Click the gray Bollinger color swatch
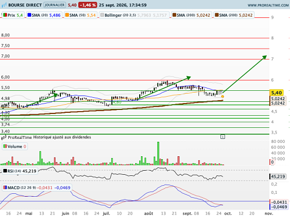Screen dimensions: 290x217 102,15
